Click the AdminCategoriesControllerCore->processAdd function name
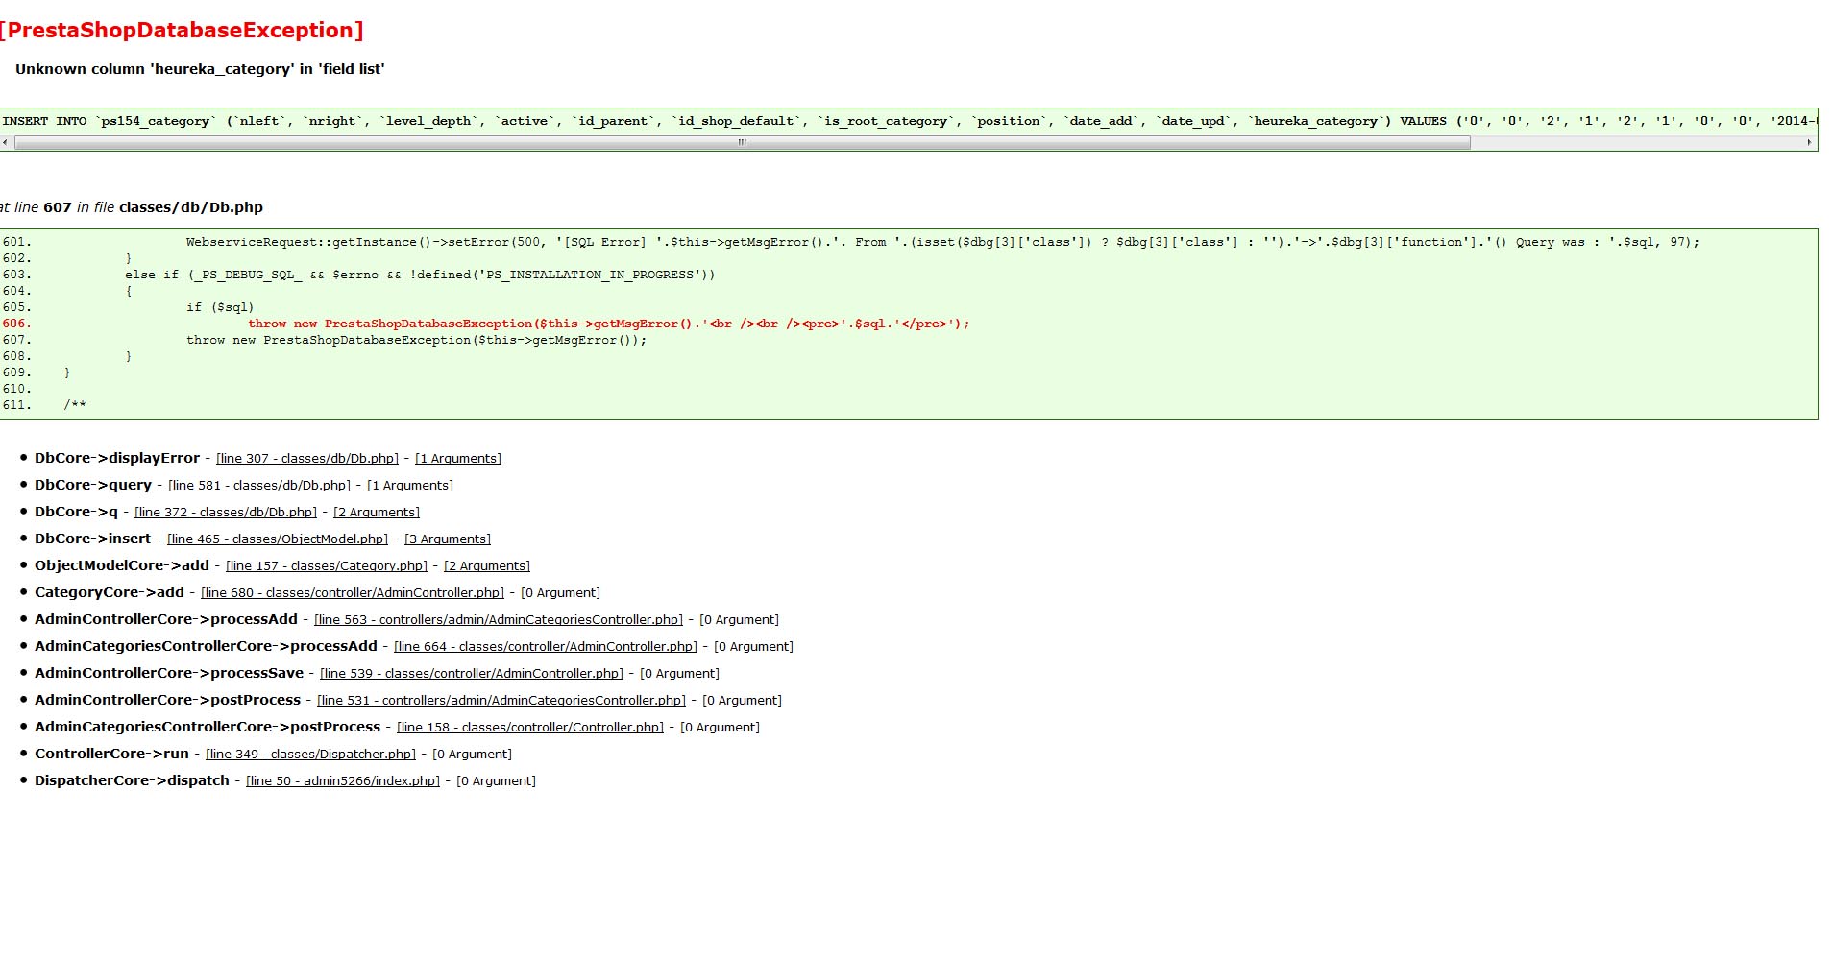1833x959 pixels. [x=206, y=647]
